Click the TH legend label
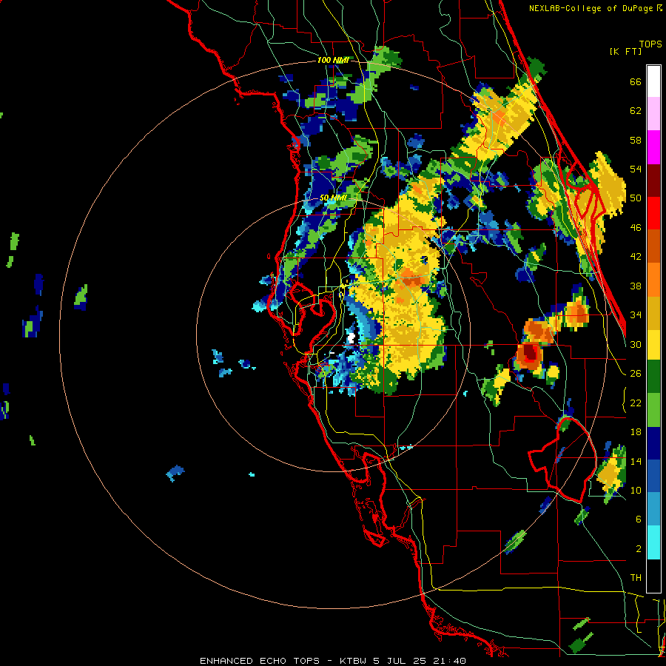 pyautogui.click(x=636, y=578)
